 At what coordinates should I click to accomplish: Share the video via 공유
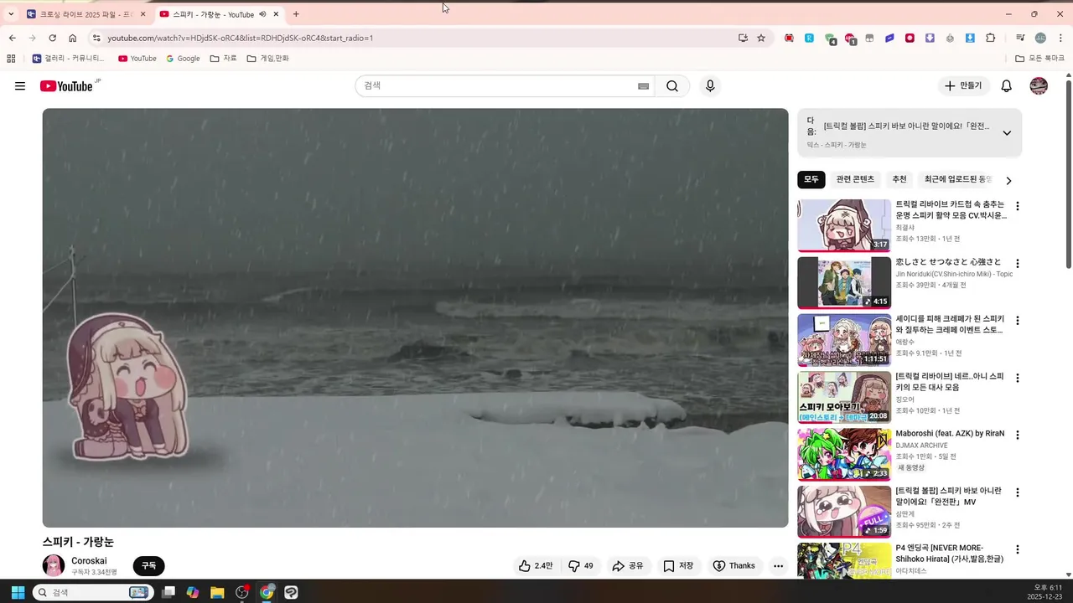pos(628,566)
